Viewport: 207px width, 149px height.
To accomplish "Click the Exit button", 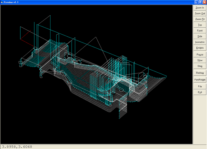I will click(200, 92).
